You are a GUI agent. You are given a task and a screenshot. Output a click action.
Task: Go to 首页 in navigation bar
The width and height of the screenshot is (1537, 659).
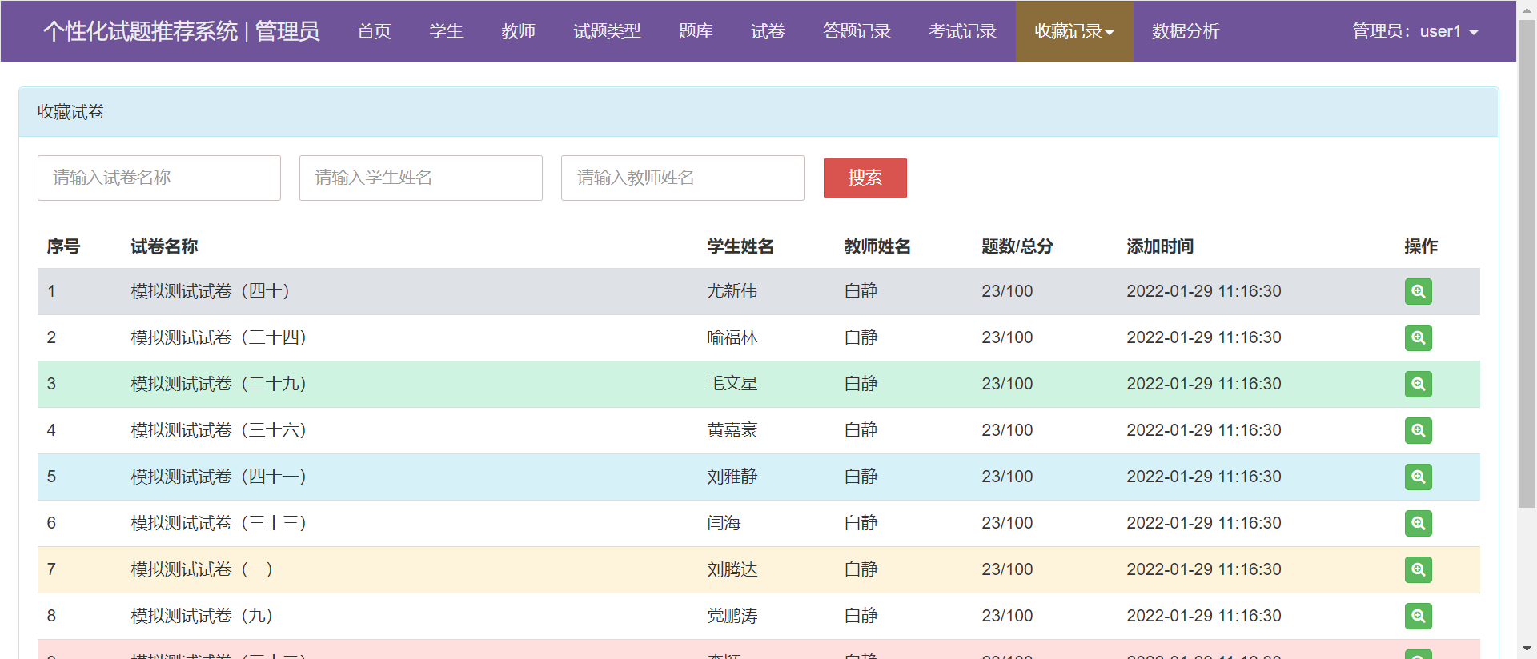coord(374,31)
